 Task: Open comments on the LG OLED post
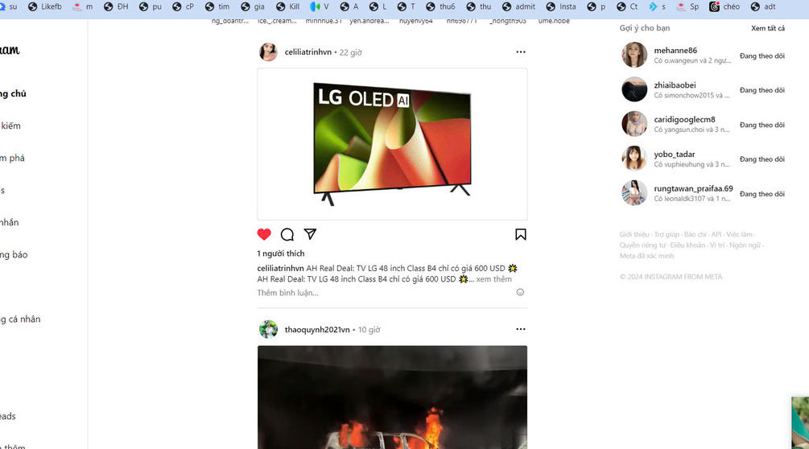pyautogui.click(x=287, y=234)
